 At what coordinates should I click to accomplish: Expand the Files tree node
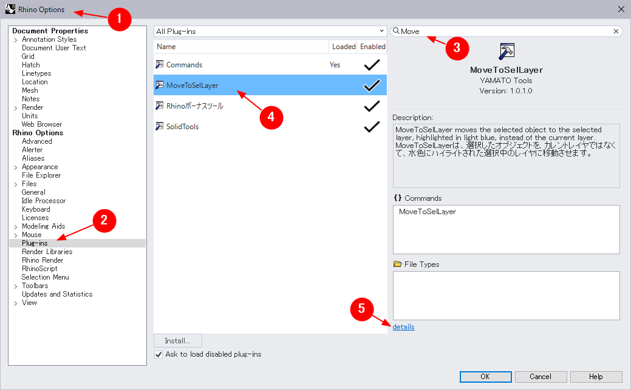click(16, 184)
